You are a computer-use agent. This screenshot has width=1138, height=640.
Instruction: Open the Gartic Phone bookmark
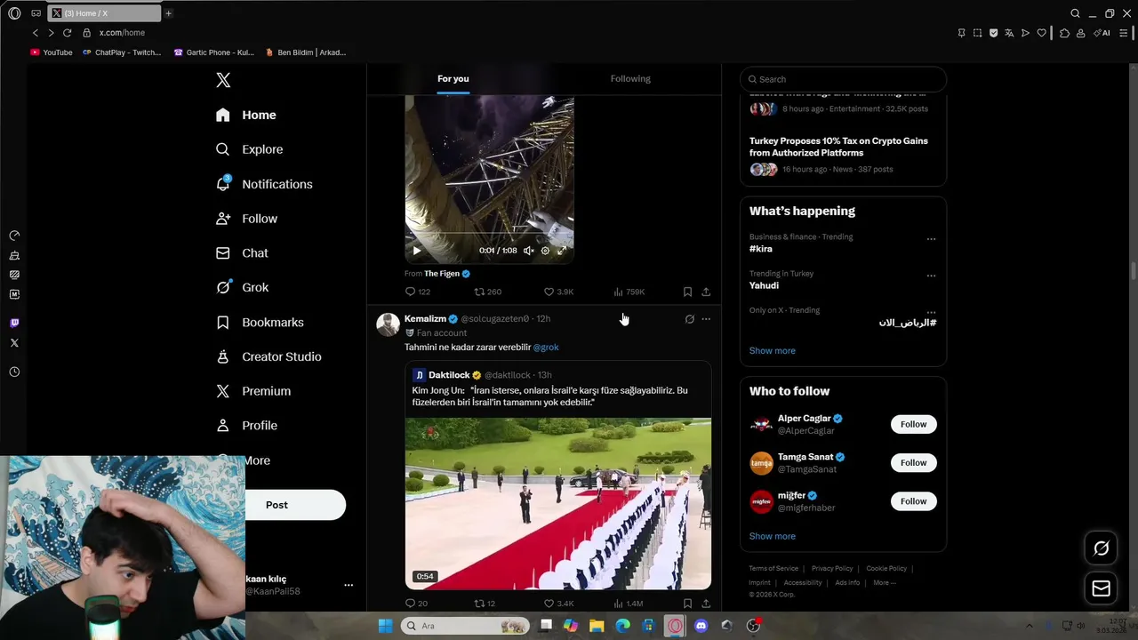(x=214, y=52)
